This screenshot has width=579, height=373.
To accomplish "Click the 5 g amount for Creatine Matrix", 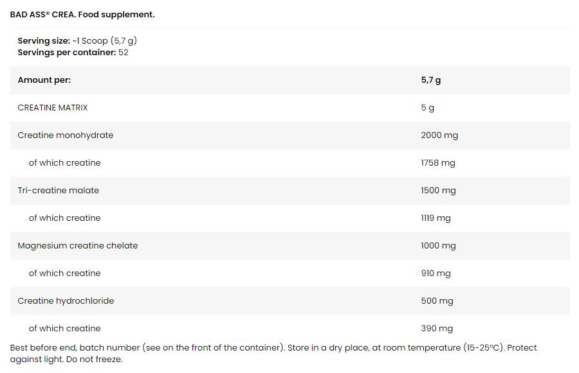I will [x=427, y=108].
